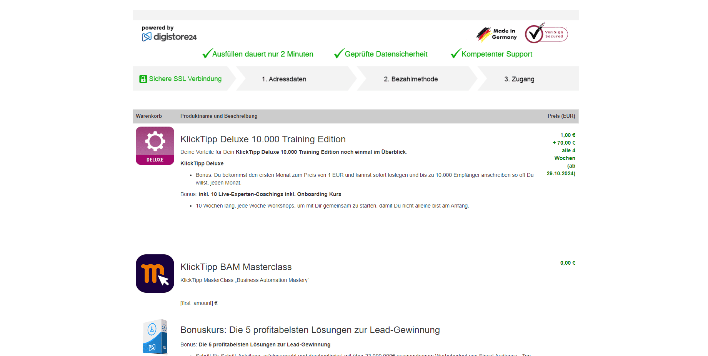Click the 'powered by' label
This screenshot has height=356, width=708.
click(x=158, y=28)
